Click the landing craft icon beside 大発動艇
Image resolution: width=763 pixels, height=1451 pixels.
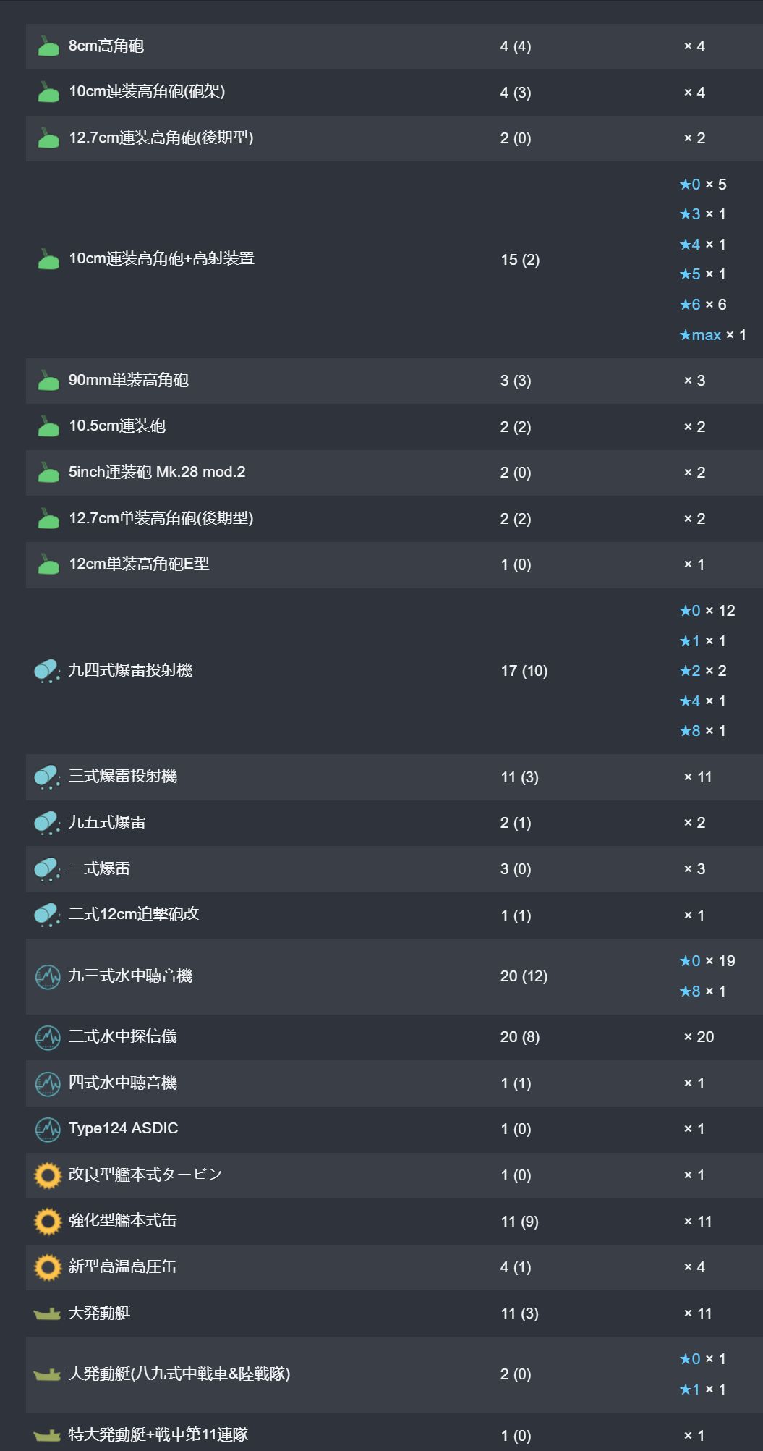(x=48, y=1313)
